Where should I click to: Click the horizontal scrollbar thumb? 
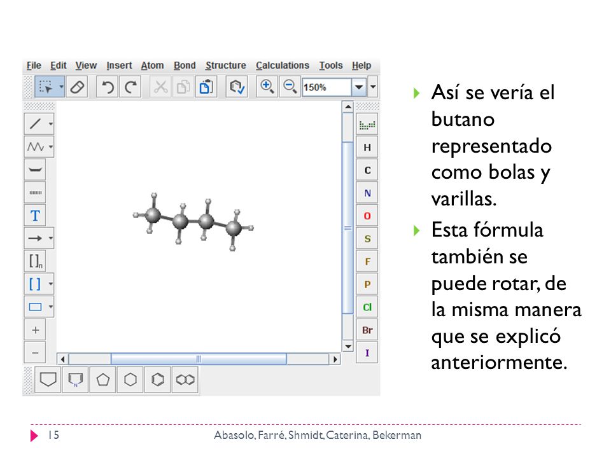(199, 359)
